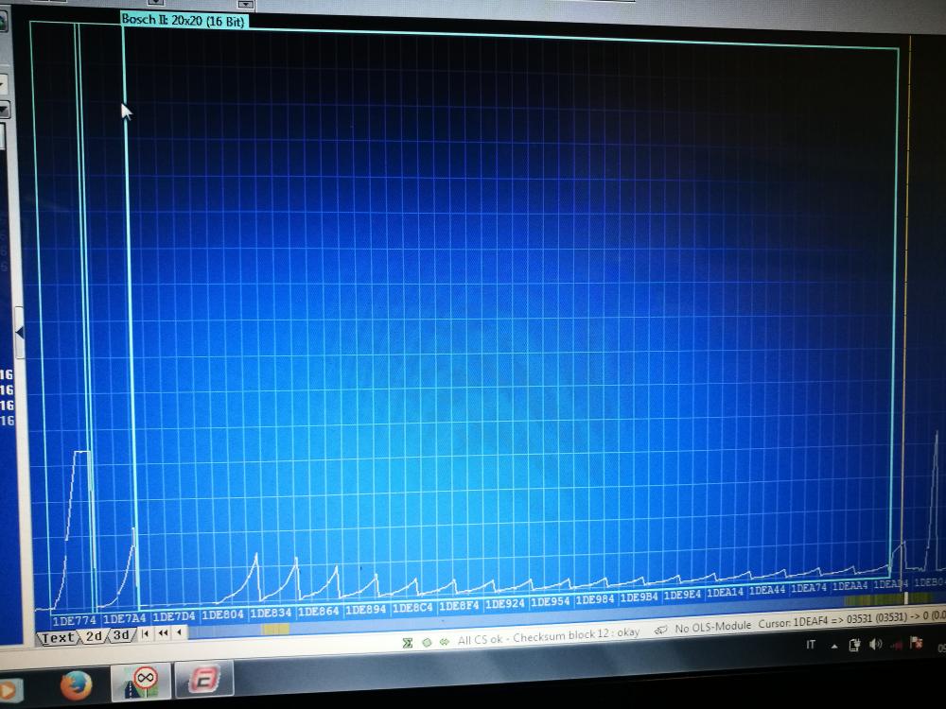Open the road speed-limit app on taskbar

[141, 682]
